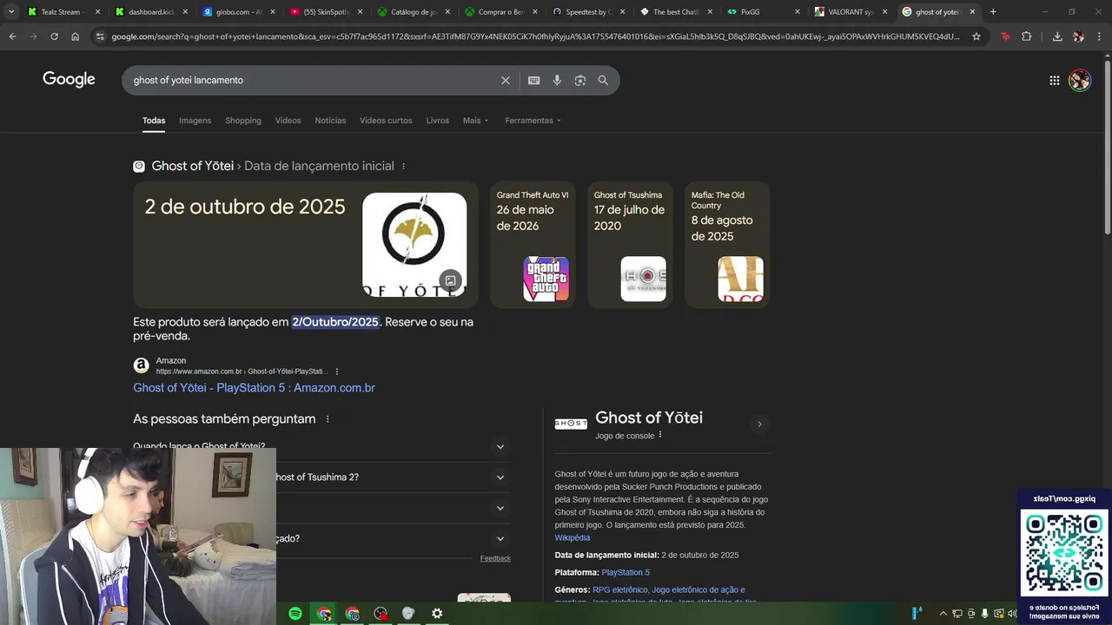View site information in the address bar
The image size is (1112, 625).
pyautogui.click(x=100, y=36)
